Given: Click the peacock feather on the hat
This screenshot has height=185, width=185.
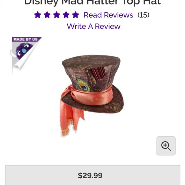Looking at the screenshot, I should [83, 85].
